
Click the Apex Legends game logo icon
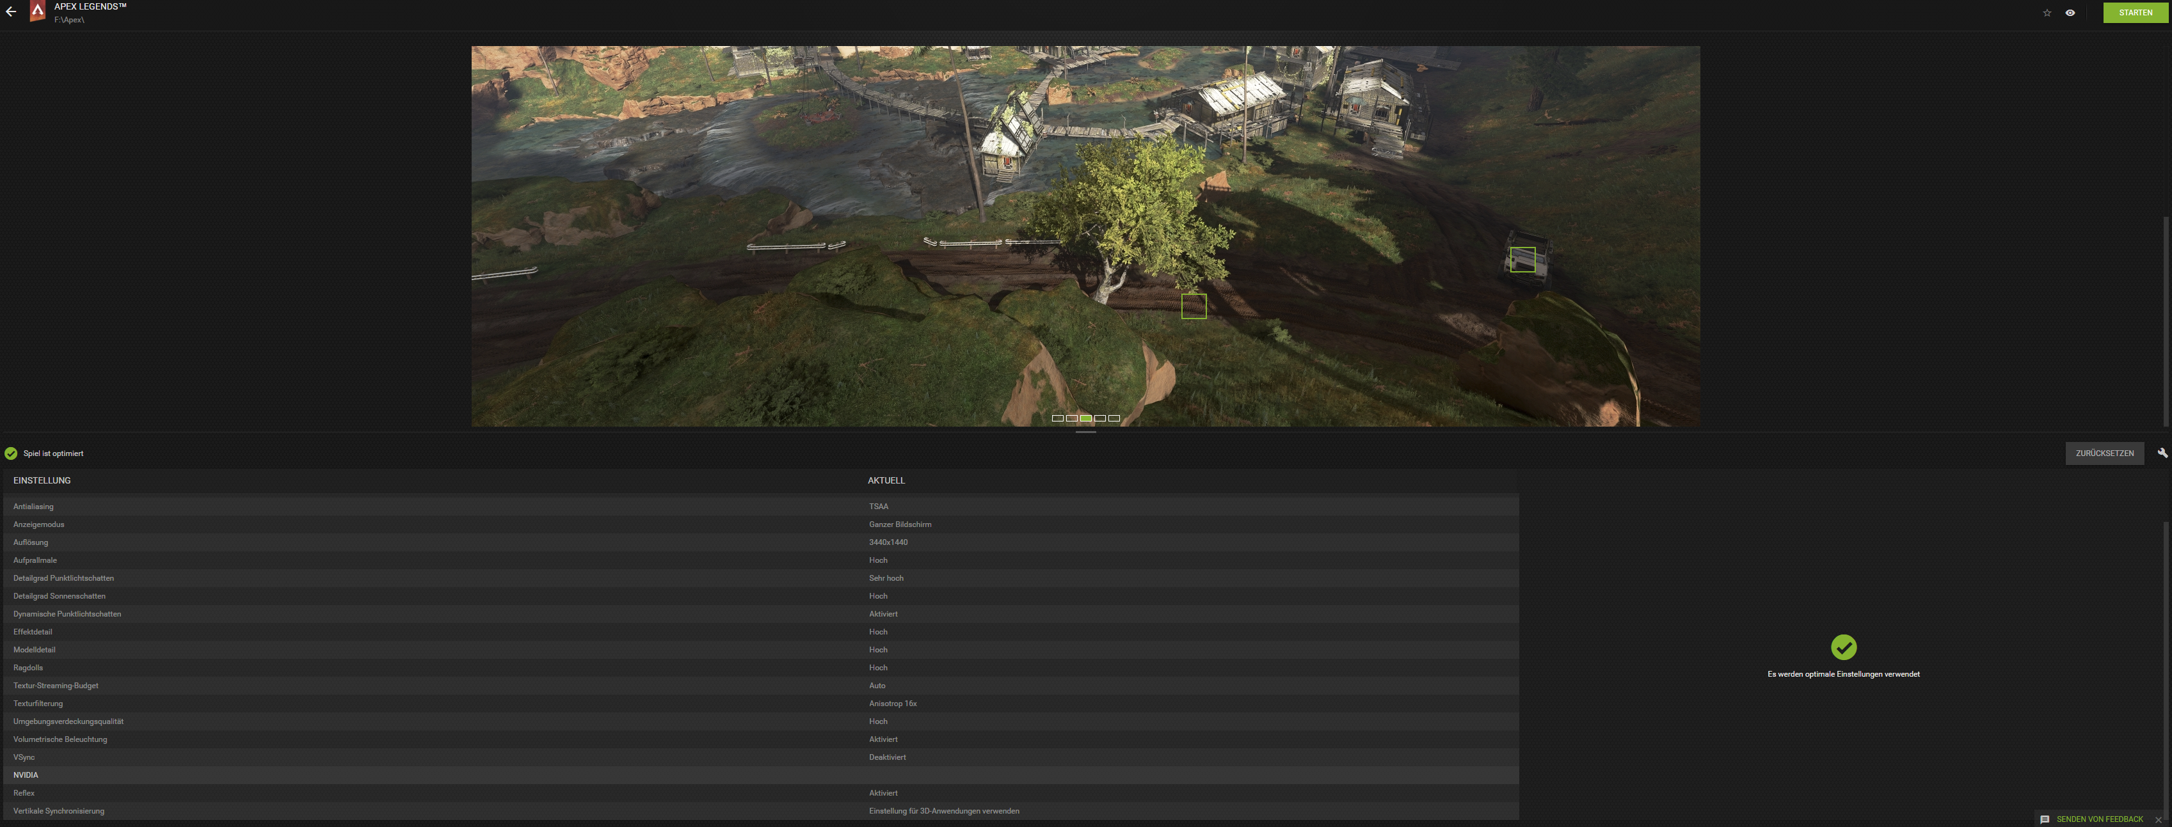click(37, 11)
